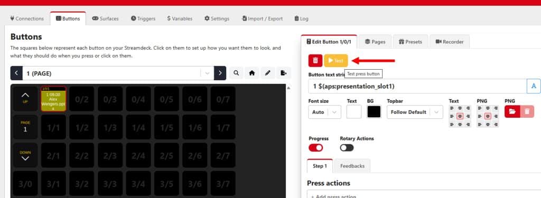Open the Variables tab
This screenshot has height=198, width=541.
point(180,18)
